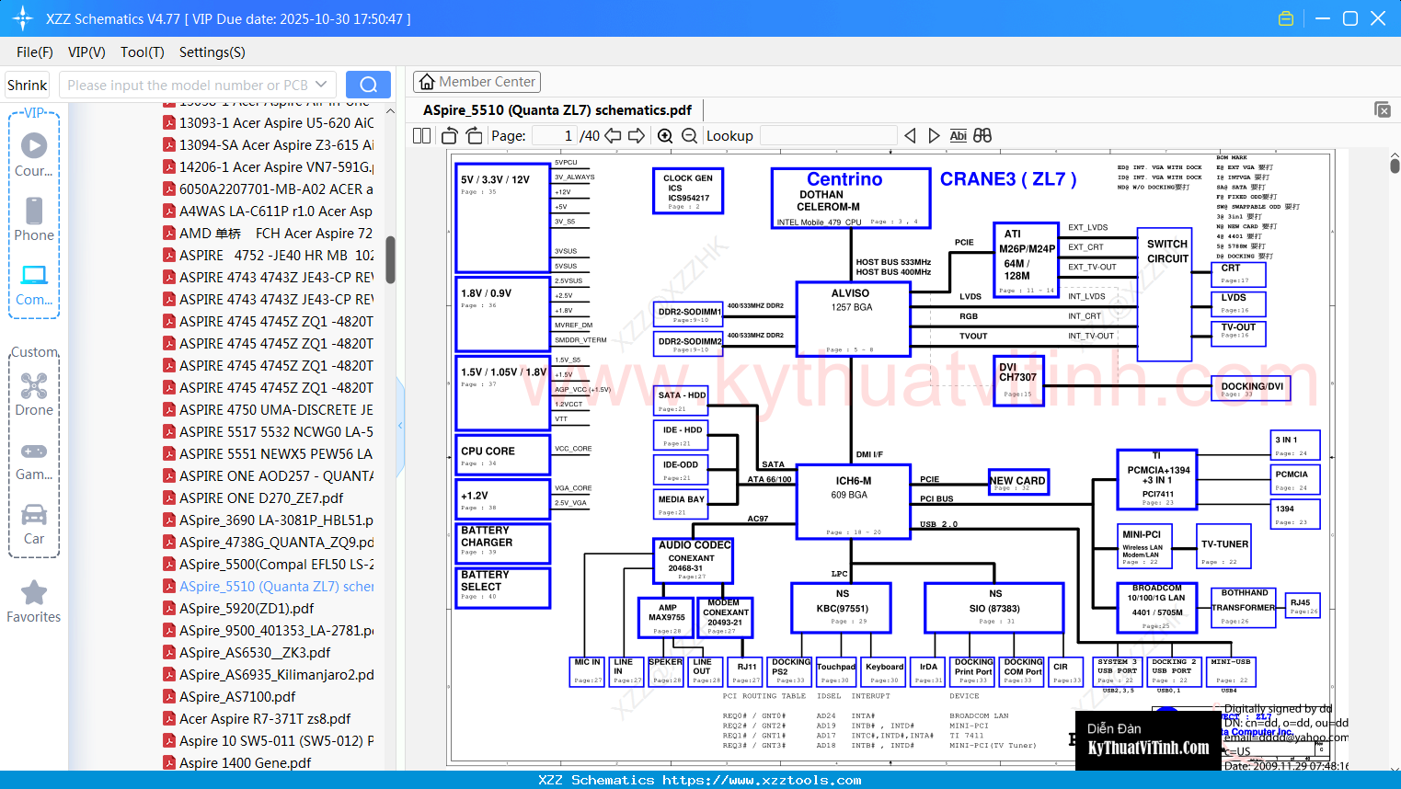Open ASpire_4738G_QUANTA_ZQ9 file
Screen dimensions: 1401x789
[269, 542]
